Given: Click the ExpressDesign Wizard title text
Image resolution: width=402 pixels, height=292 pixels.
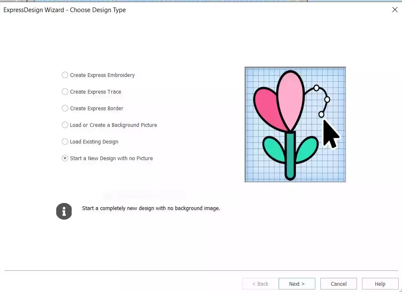Looking at the screenshot, I should (x=65, y=10).
